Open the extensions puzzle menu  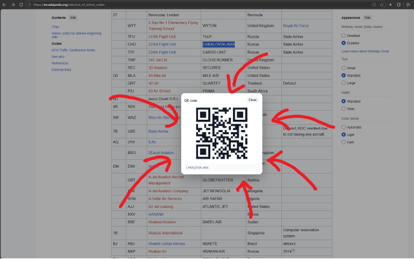pyautogui.click(x=398, y=5)
